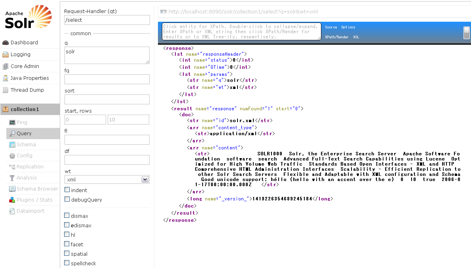Click the QTime int element

point(215,67)
